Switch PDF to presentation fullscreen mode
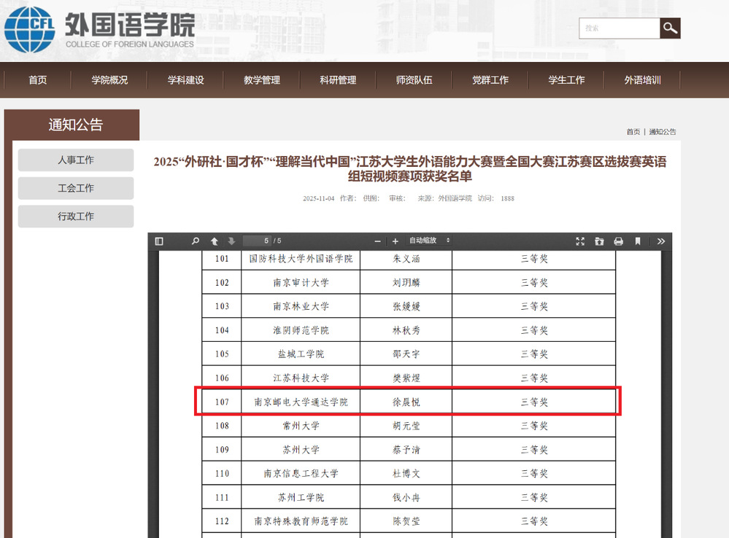Viewport: 729px width, 538px height. coord(580,241)
